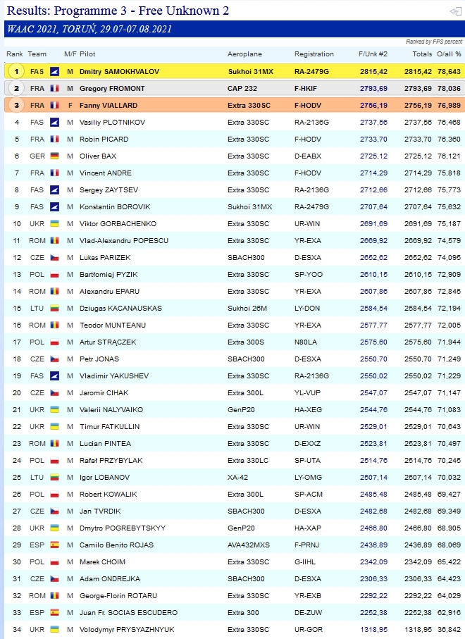Click the Lithuanian flag in Dziugas KACANAUSKAS's row
Screen dimensions: 465x639
click(x=55, y=308)
